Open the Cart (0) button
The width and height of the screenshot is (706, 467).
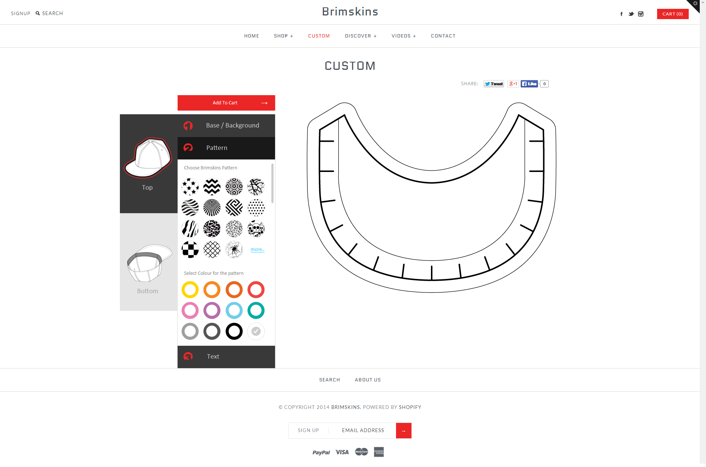[x=673, y=14]
